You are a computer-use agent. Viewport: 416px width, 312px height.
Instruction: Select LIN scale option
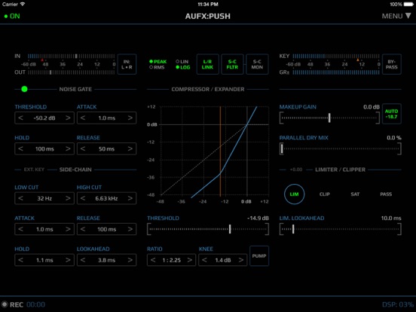(182, 62)
